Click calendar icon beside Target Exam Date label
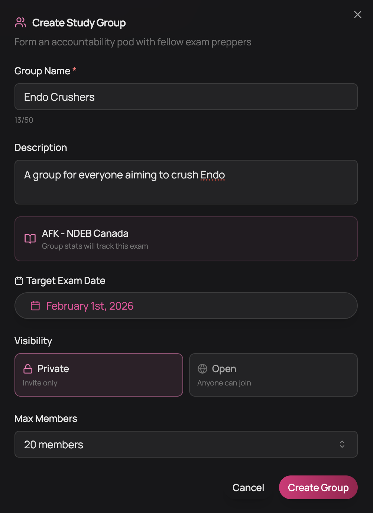 point(19,281)
